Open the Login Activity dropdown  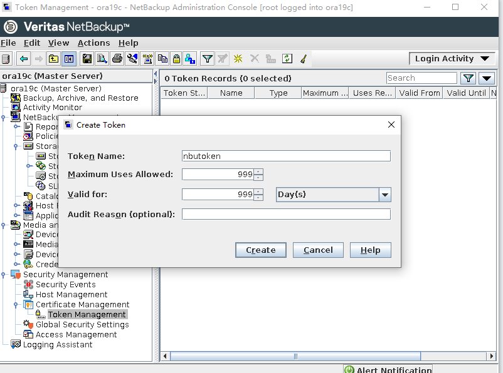pos(452,58)
